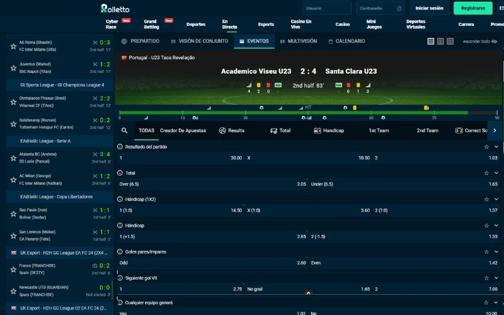Open the CALENDARIO tab
504x315 pixels.
[x=347, y=41]
